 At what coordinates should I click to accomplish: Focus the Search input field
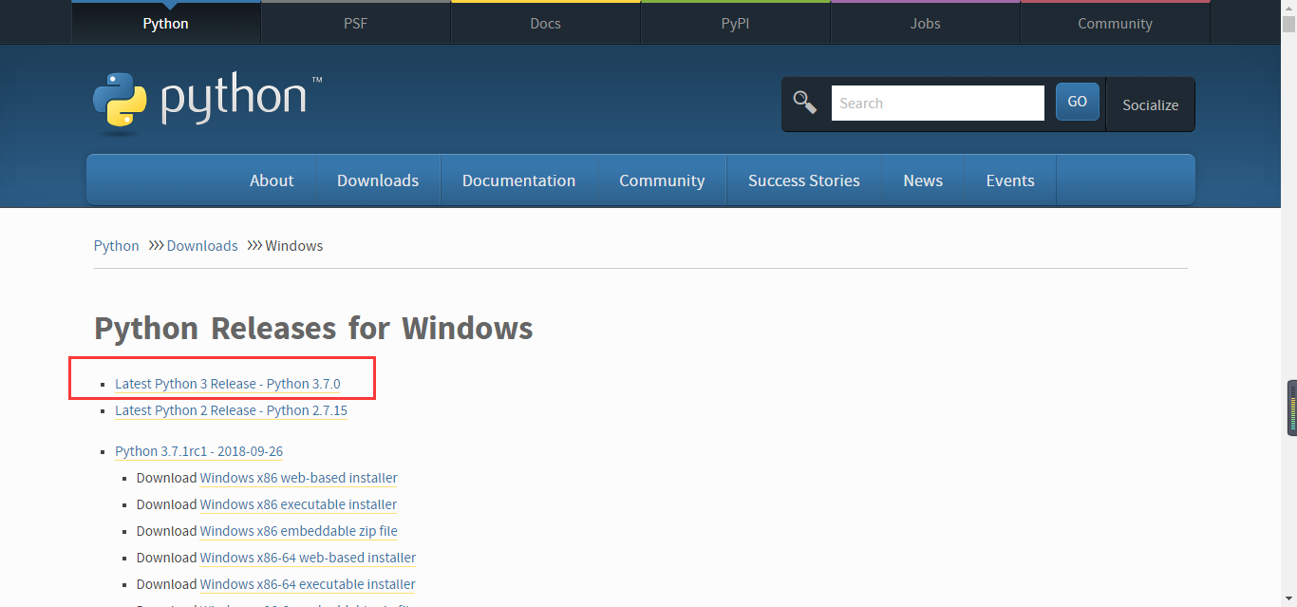[938, 103]
